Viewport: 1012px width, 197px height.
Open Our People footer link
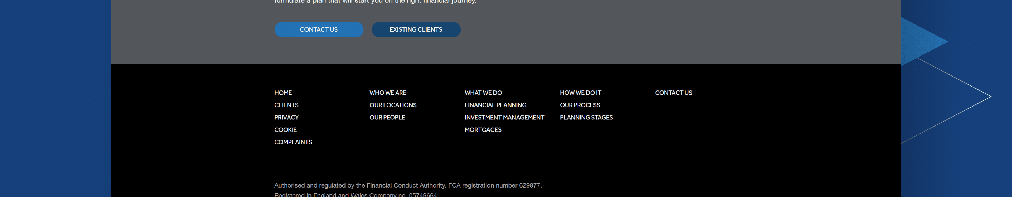(x=387, y=117)
